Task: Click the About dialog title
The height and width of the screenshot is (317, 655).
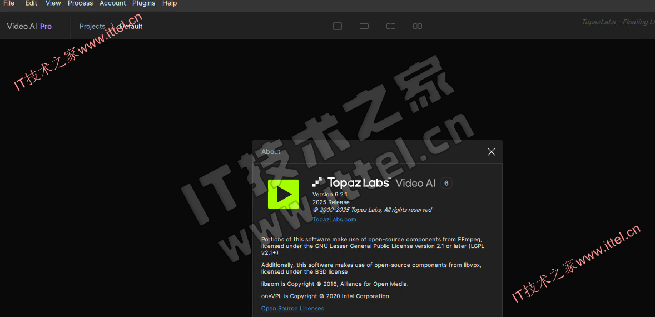Action: (271, 152)
